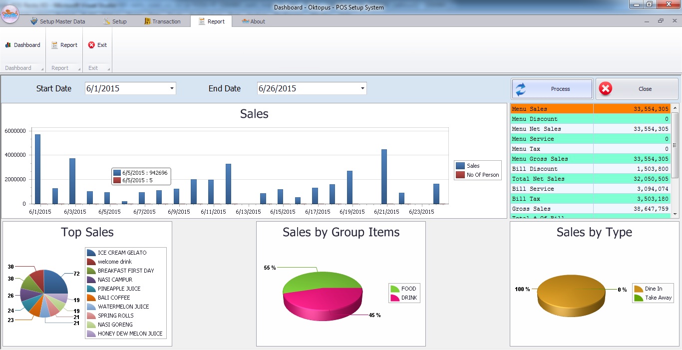Open the End Date dropdown
This screenshot has width=682, height=350.
coord(363,88)
